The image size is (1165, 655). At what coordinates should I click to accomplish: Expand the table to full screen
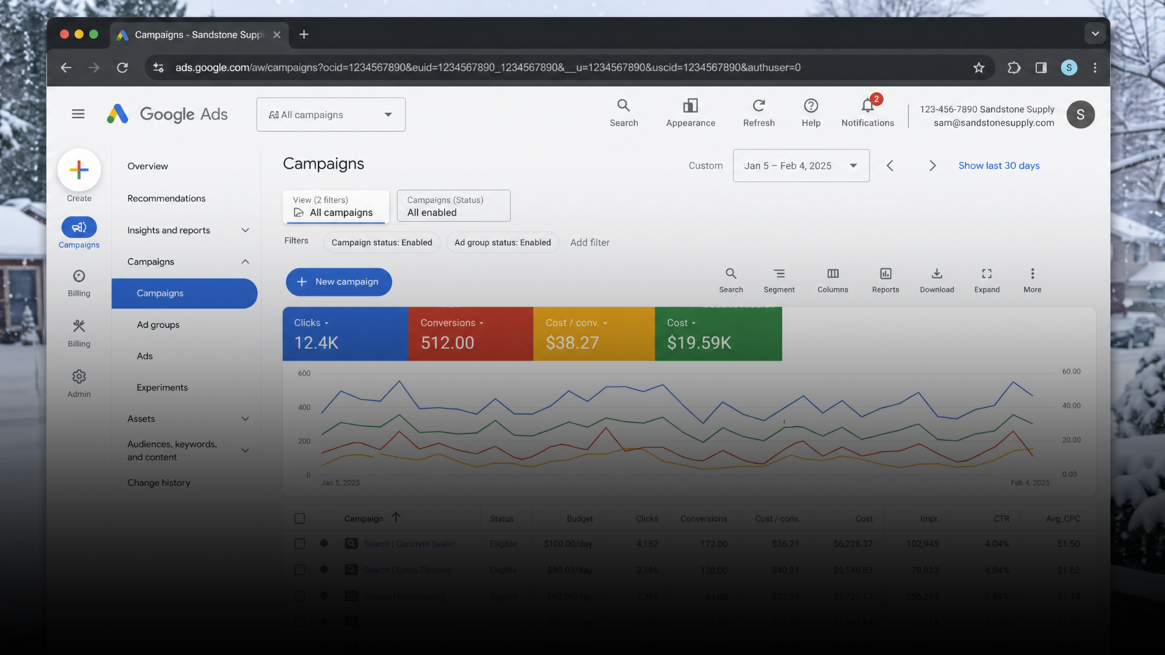pos(987,281)
